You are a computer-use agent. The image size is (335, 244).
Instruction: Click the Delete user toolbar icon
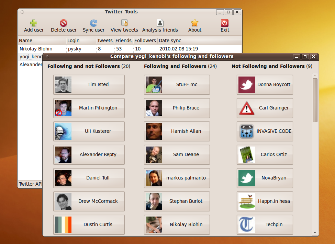64,23
